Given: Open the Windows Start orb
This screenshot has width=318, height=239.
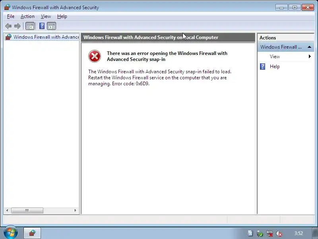Looking at the screenshot, I should click(11, 232).
